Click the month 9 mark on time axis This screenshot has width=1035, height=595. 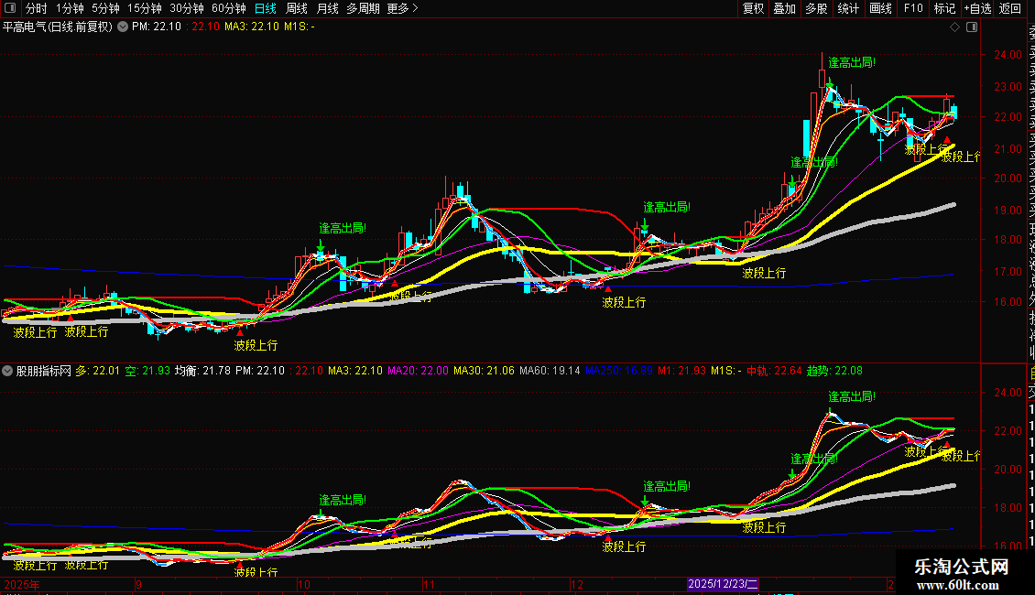(138, 584)
